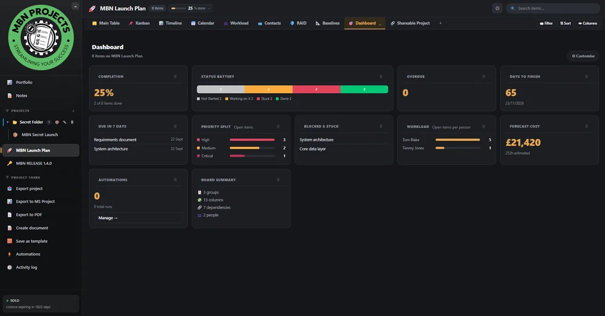Viewport: 605px width, 316px height.
Task: Add a new project with the plus icon
Action: [x=73, y=111]
